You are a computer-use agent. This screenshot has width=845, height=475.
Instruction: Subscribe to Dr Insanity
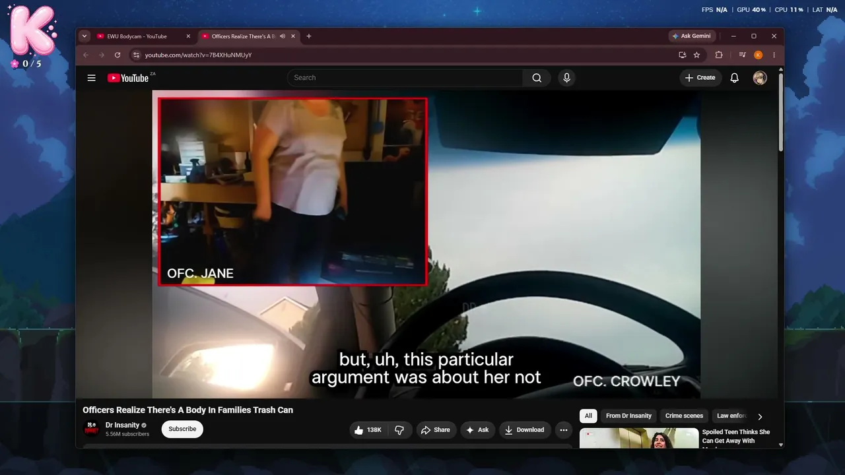coord(182,429)
